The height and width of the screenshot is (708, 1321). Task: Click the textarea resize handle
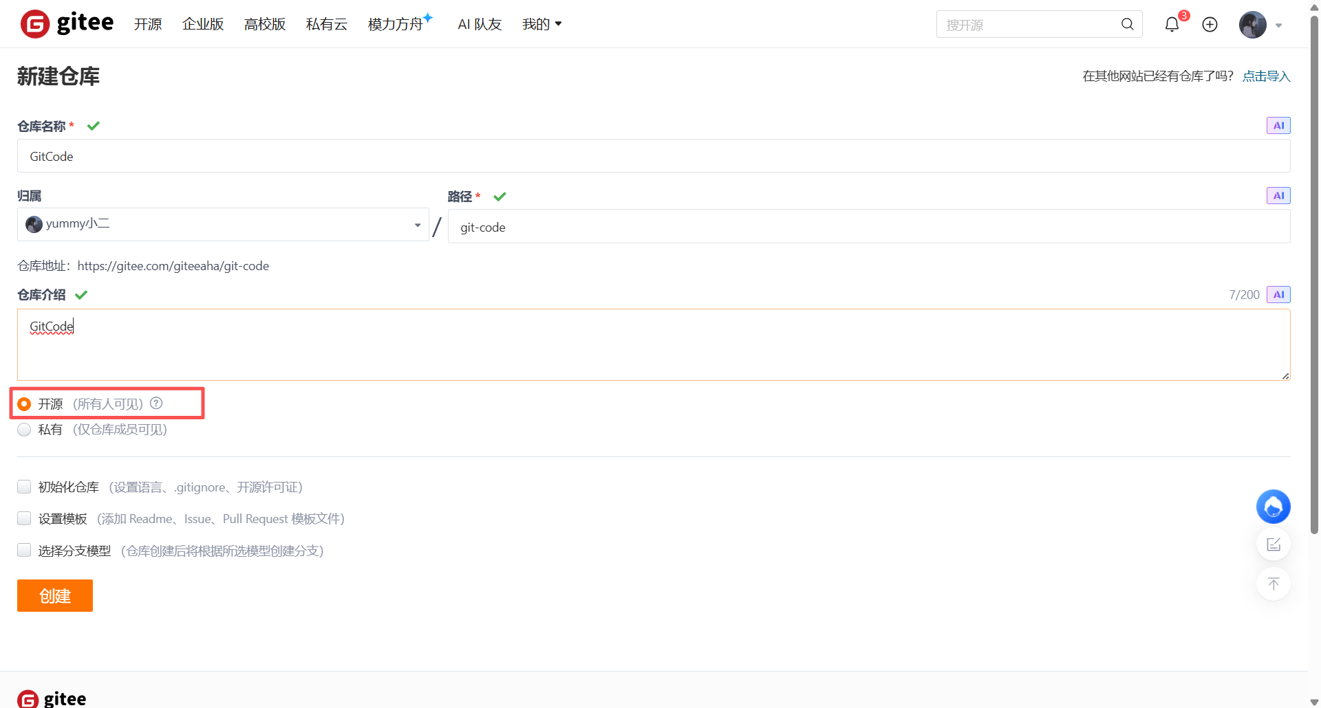click(1285, 375)
